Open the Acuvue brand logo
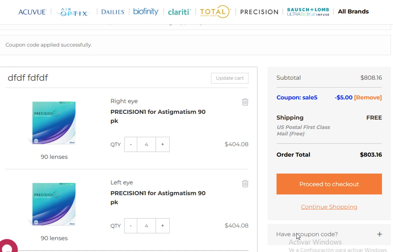The width and height of the screenshot is (393, 252). [32, 12]
